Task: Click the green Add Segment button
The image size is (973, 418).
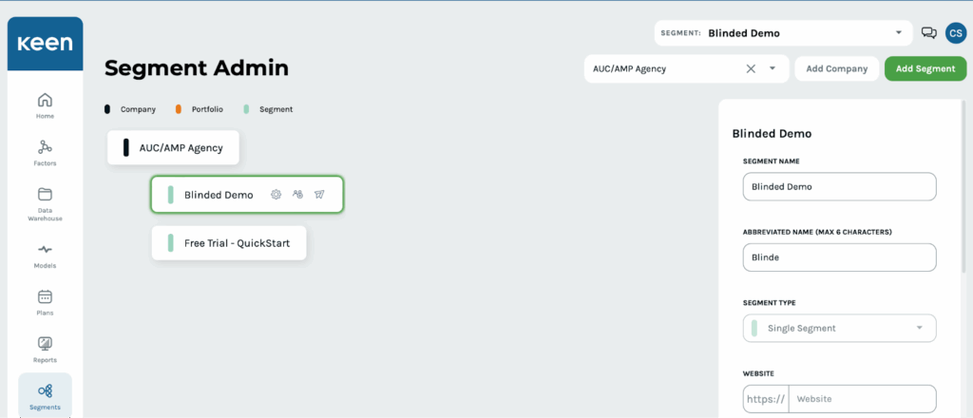Action: (x=925, y=68)
